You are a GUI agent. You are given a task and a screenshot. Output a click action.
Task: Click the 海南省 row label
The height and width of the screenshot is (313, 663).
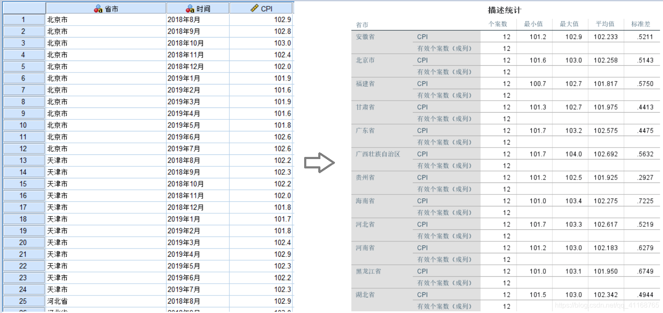pyautogui.click(x=365, y=201)
